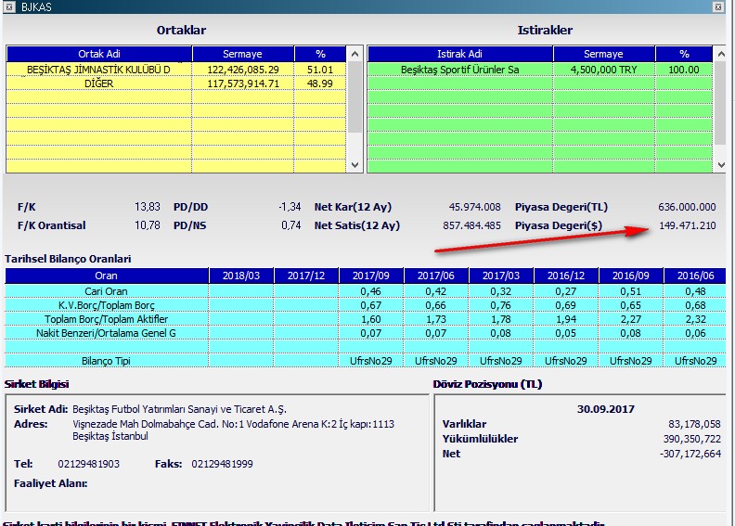Select the 2016/06 column header
Viewport: 735px width, 526px height.
[695, 276]
